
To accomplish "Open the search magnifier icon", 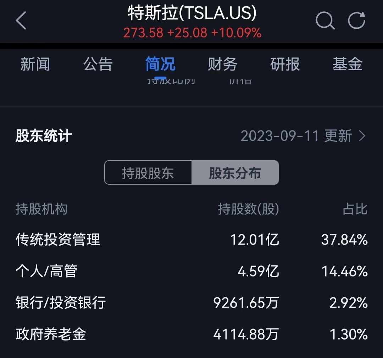I will pyautogui.click(x=325, y=20).
